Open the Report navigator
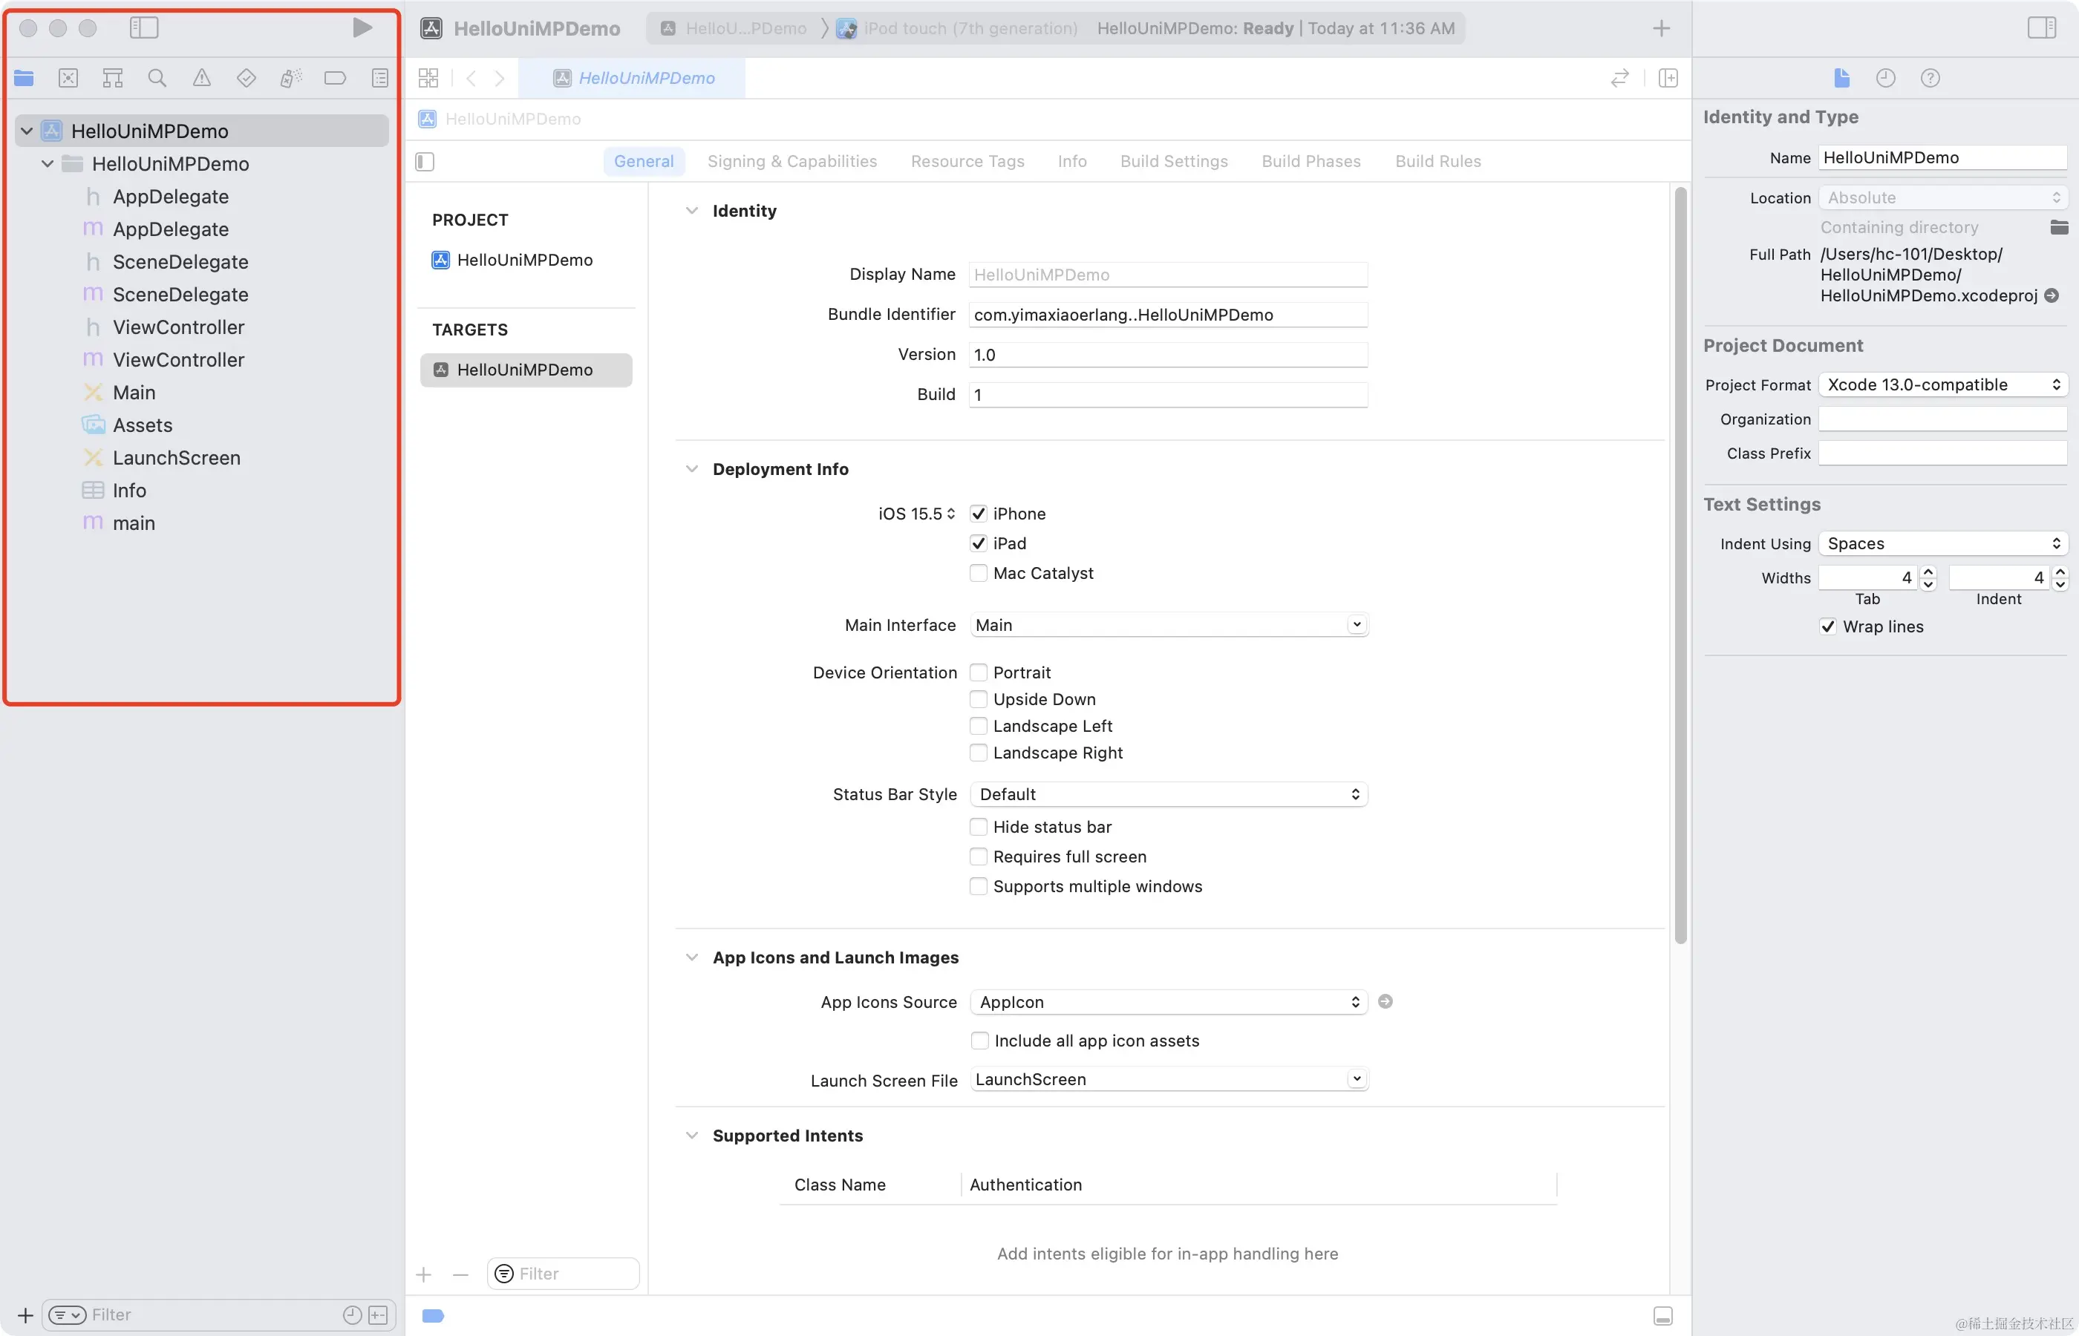This screenshot has width=2079, height=1336. pos(380,78)
